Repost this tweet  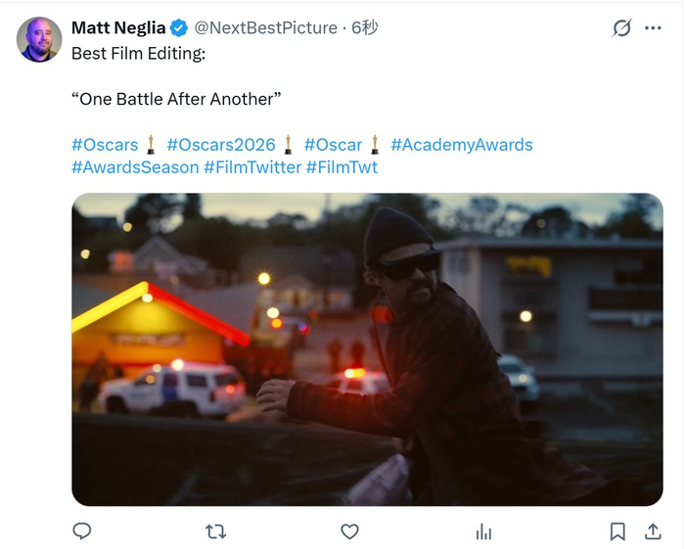point(216,531)
